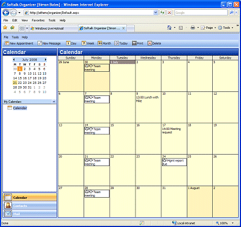Switch to Windows Live Hotmail tab
The width and height of the screenshot is (241, 227).
[x=54, y=28]
